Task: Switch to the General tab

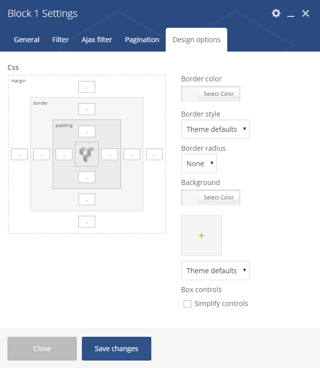Action: tap(26, 40)
